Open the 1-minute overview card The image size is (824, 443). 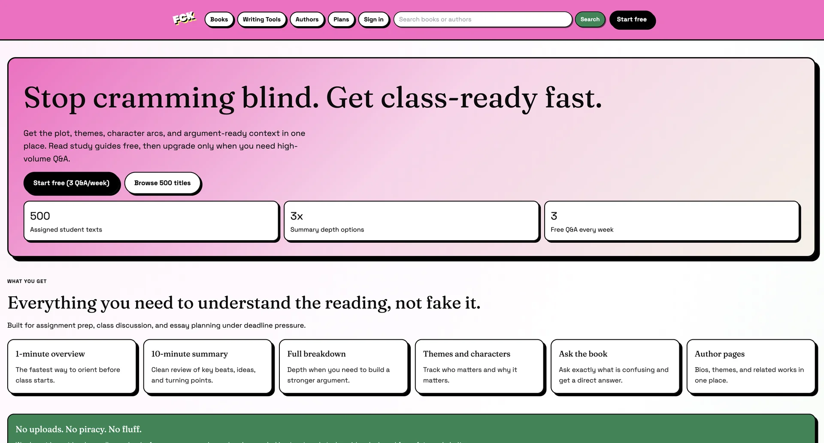tap(72, 367)
